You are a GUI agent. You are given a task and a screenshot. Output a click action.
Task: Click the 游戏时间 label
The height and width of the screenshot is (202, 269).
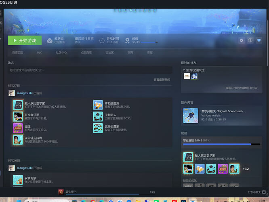click(x=113, y=39)
